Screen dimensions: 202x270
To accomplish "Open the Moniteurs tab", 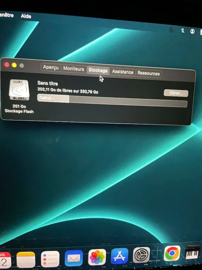I will [74, 69].
